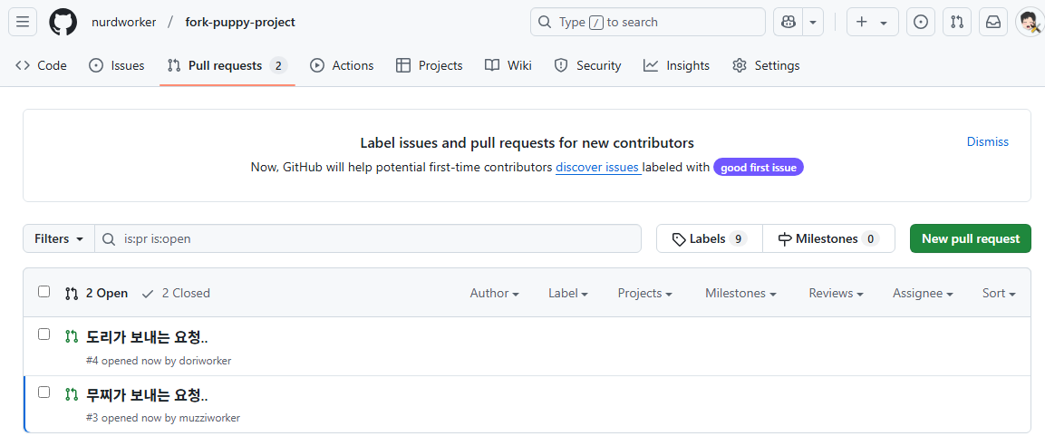Switch to the Code tab

pos(41,65)
